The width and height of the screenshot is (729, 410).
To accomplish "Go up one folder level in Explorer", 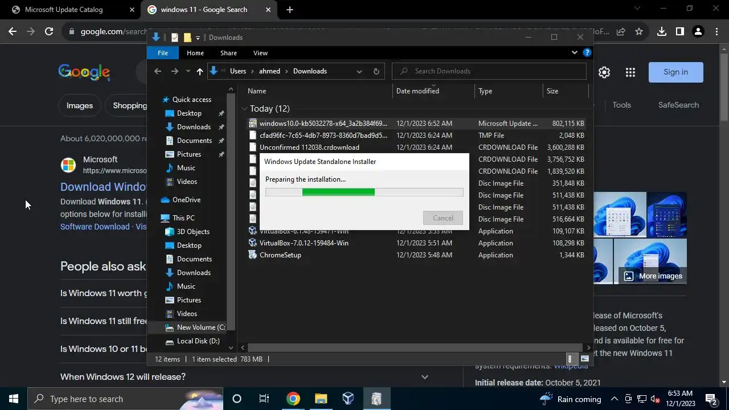I will point(199,71).
